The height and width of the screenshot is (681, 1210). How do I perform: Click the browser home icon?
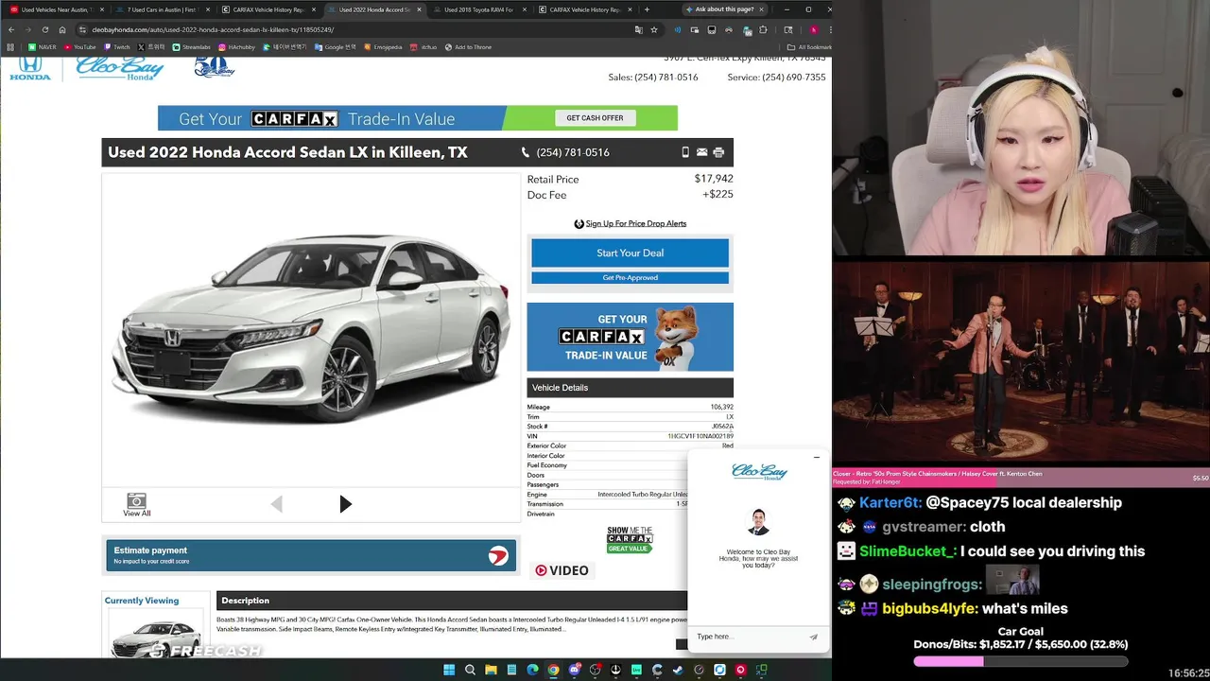coord(62,29)
